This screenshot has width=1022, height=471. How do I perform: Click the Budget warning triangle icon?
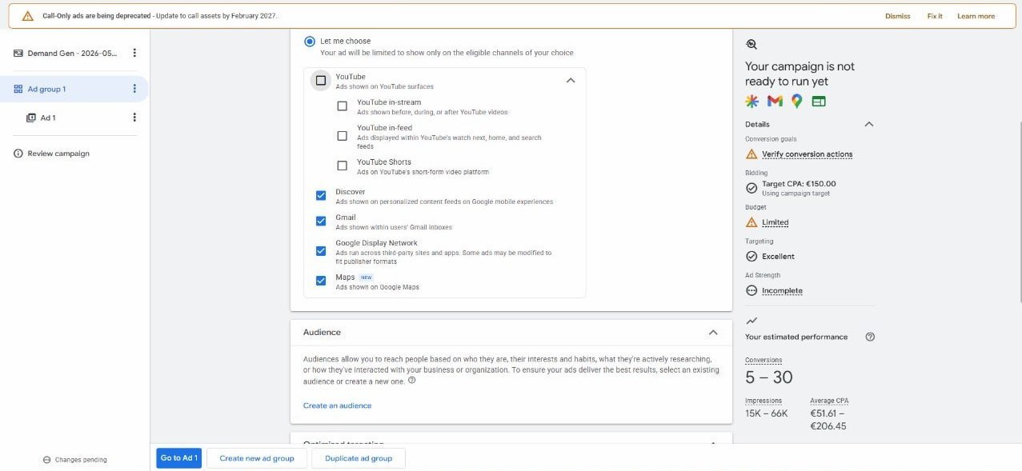coord(751,222)
